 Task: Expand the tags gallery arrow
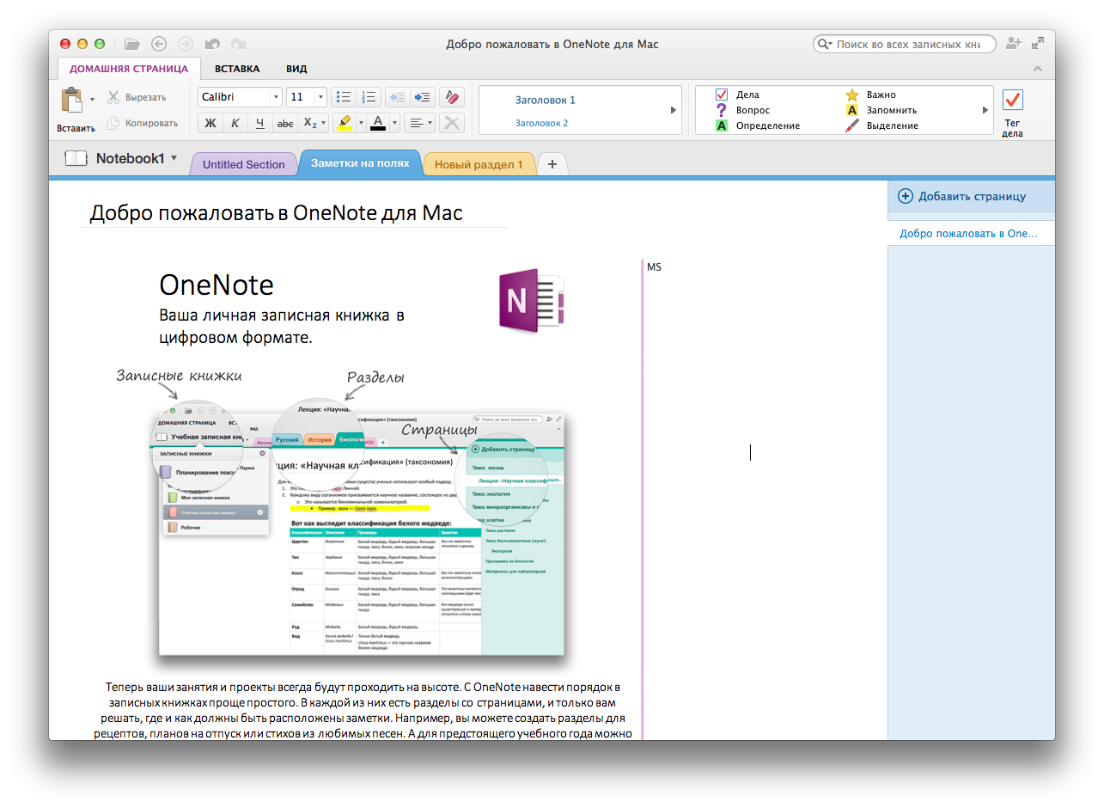[x=985, y=110]
